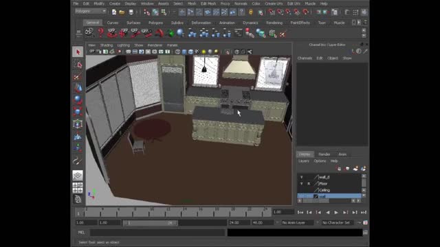Screen dimensions: 440x247
Task: Toggle display type box of wall_d layer
Action: tap(309, 177)
